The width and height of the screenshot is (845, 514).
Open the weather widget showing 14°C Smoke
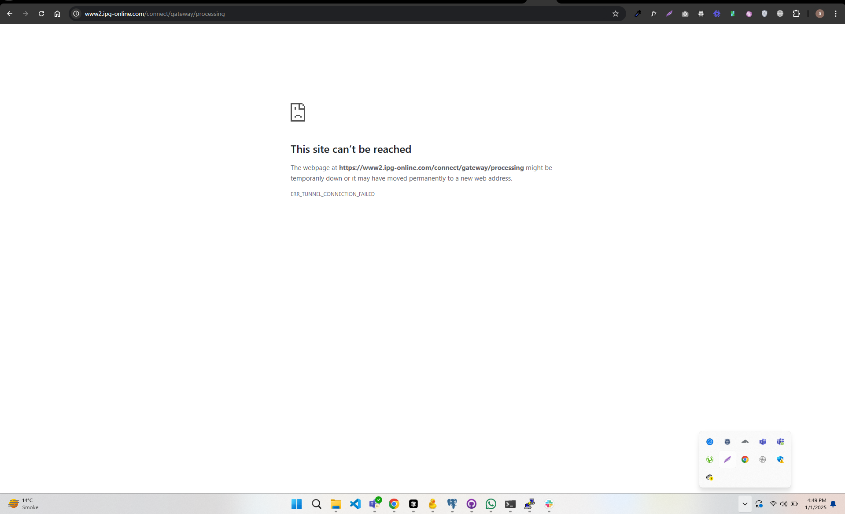23,504
